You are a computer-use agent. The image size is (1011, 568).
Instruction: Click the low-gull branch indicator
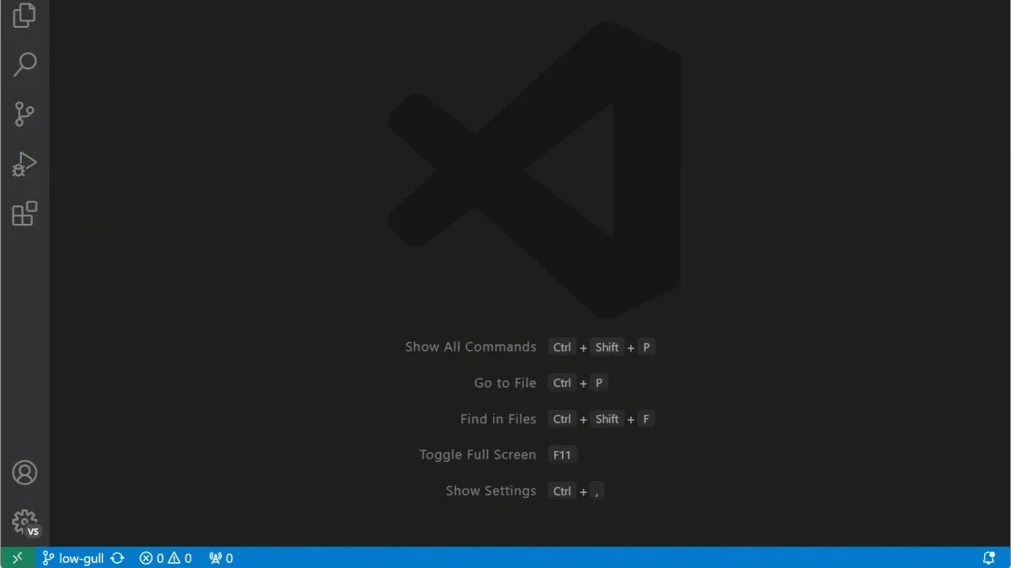(x=73, y=558)
